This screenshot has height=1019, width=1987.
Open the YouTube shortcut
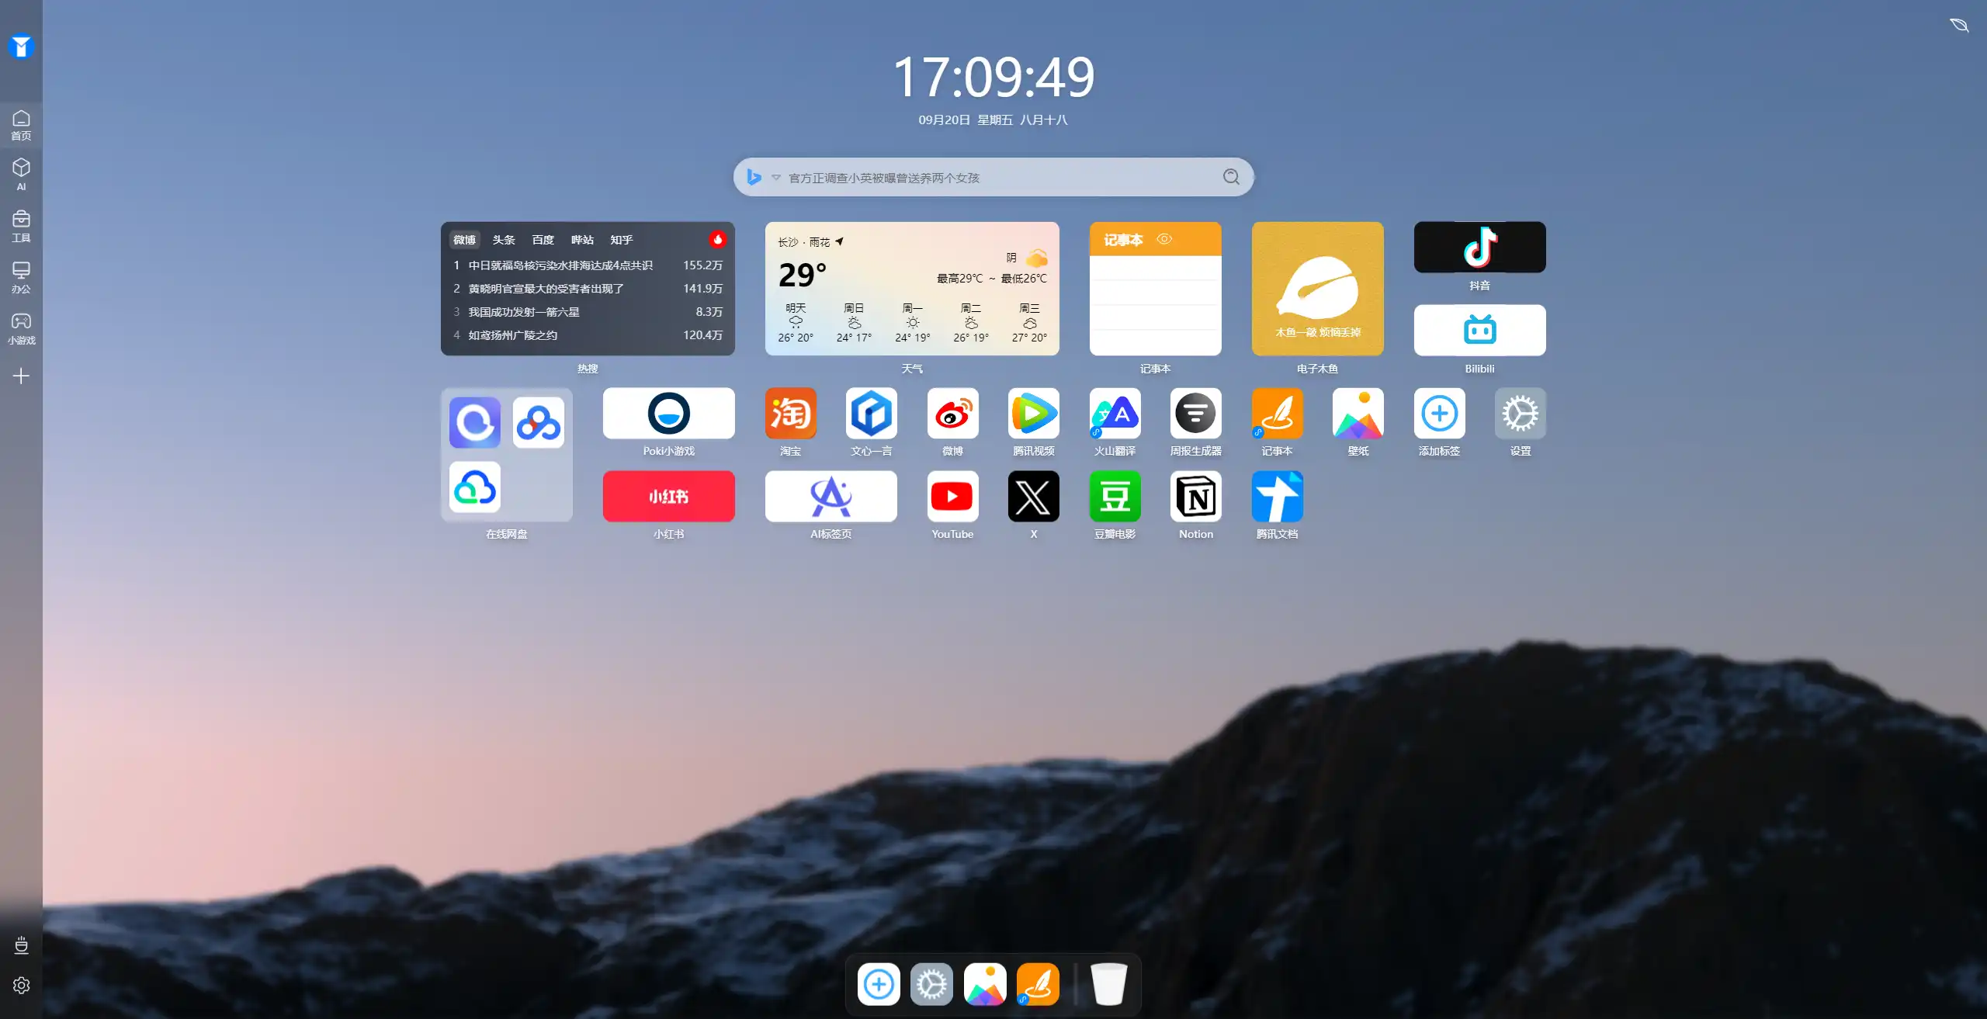click(x=952, y=497)
